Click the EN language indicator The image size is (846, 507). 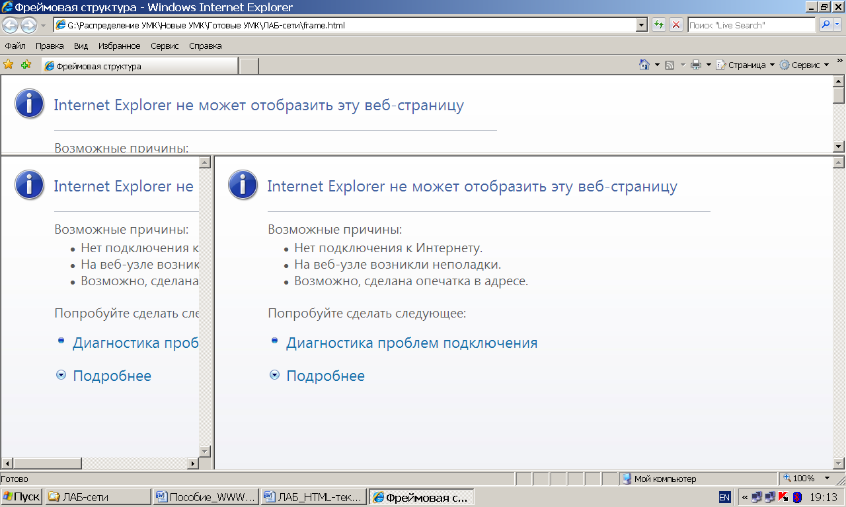(724, 497)
